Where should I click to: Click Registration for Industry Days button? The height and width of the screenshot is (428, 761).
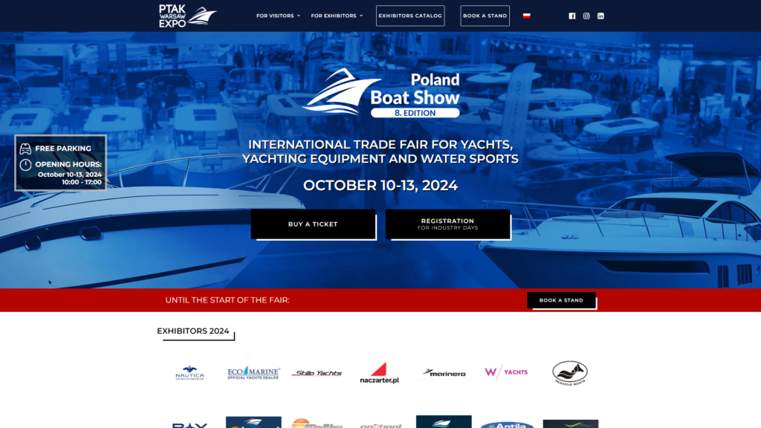[x=447, y=224]
